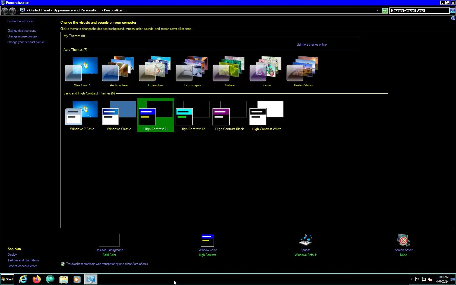
Task: Click Change your account picture link
Action: (x=26, y=42)
